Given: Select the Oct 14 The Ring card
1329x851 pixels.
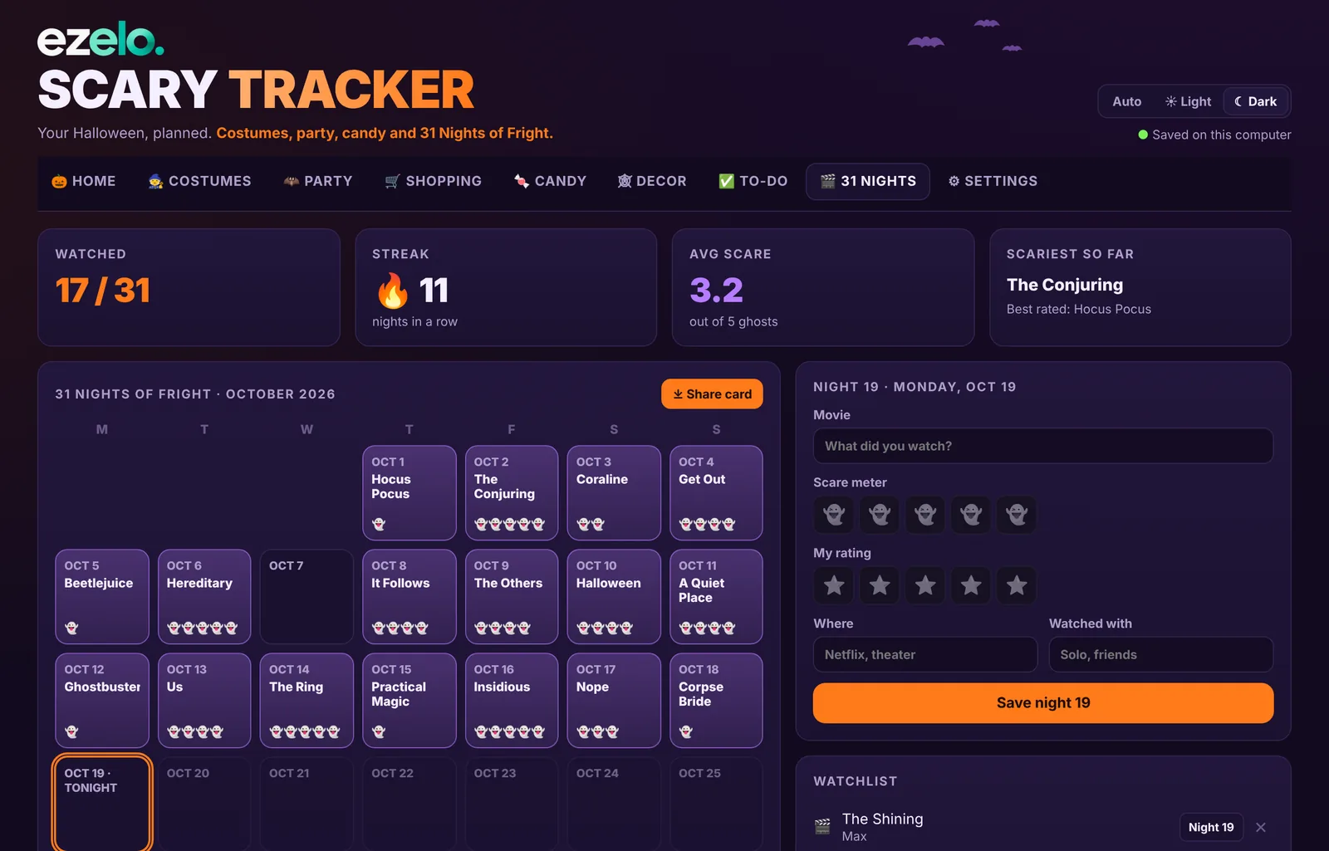Looking at the screenshot, I should coord(307,701).
